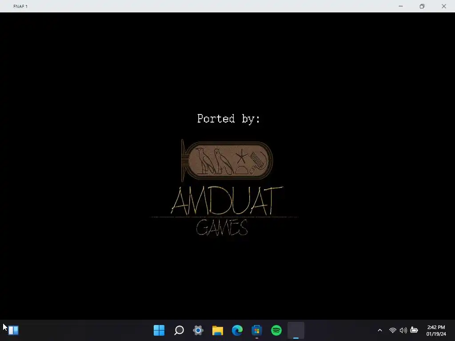Open Wi-Fi network status icon
The width and height of the screenshot is (455, 341).
pyautogui.click(x=393, y=330)
